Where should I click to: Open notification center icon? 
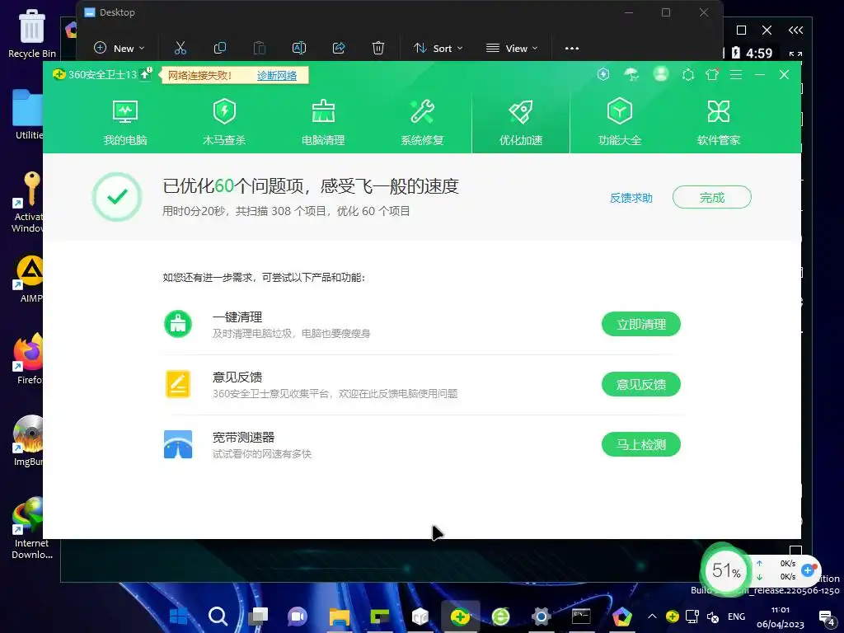tap(826, 617)
